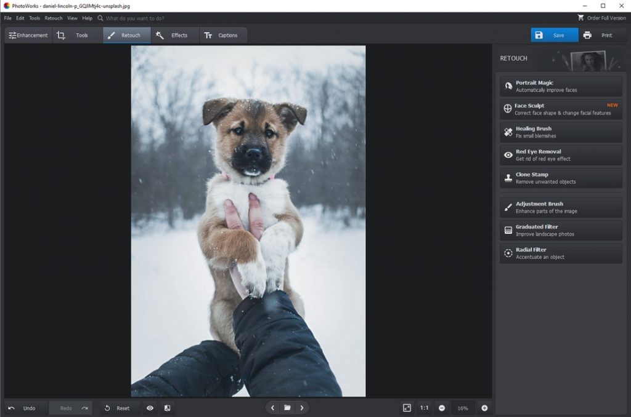Image resolution: width=631 pixels, height=417 pixels.
Task: Save the edited photo
Action: coord(553,35)
